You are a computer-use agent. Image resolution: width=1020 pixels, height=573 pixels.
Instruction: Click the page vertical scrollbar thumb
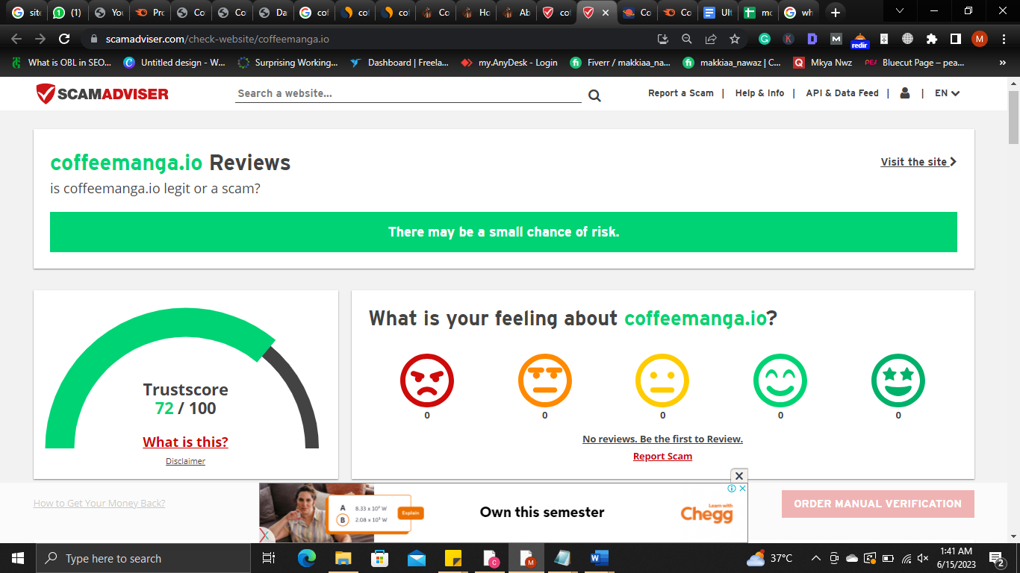(1013, 117)
